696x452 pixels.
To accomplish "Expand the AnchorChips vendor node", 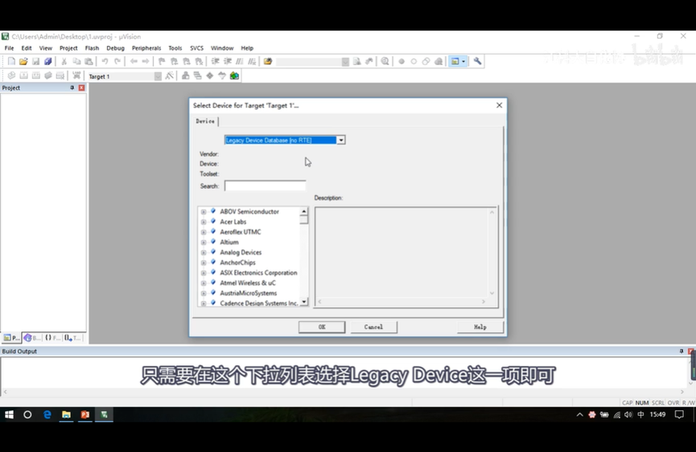I will 204,263.
